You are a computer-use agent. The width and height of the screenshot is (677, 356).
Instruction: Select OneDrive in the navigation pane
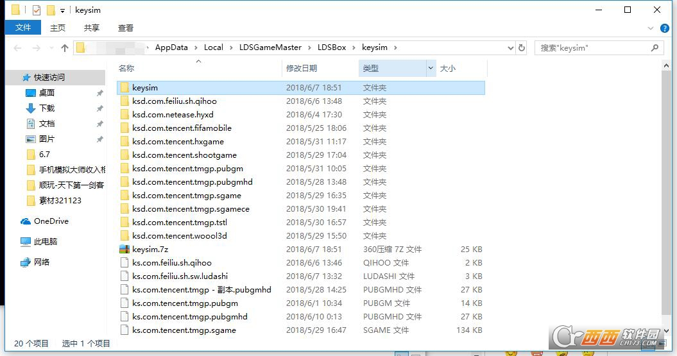pos(51,221)
